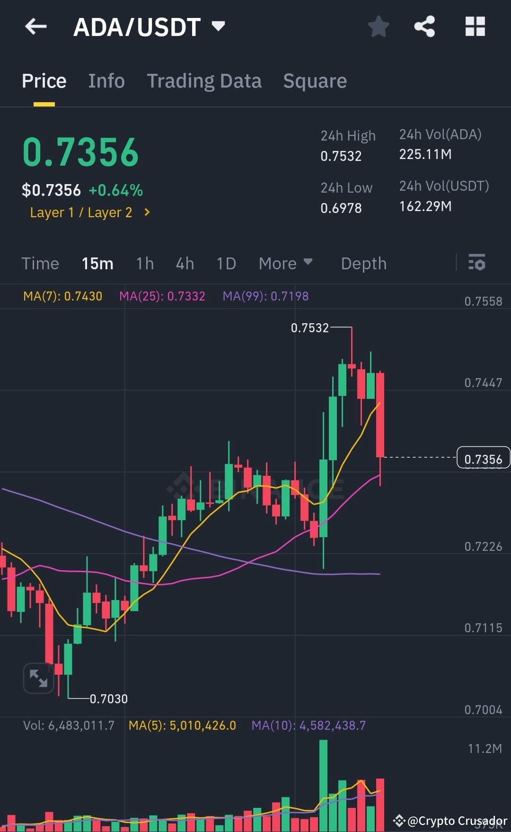
Task: Select the MA(7) yellow indicator label
Action: (x=63, y=296)
